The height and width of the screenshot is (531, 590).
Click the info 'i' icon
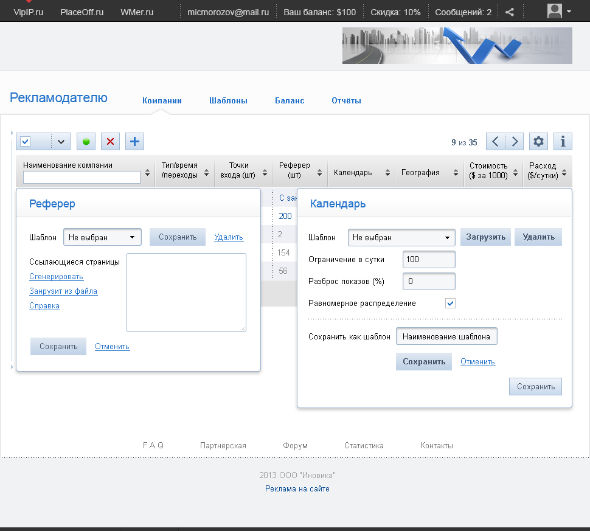[563, 142]
